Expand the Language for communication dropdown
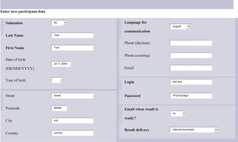This screenshot has width=238, height=142. point(180,26)
